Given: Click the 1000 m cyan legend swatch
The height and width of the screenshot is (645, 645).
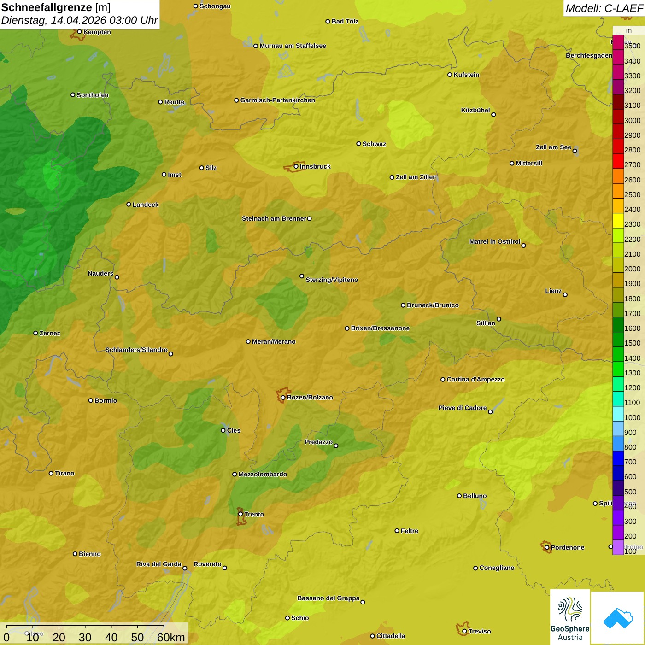Looking at the screenshot, I should tap(618, 414).
